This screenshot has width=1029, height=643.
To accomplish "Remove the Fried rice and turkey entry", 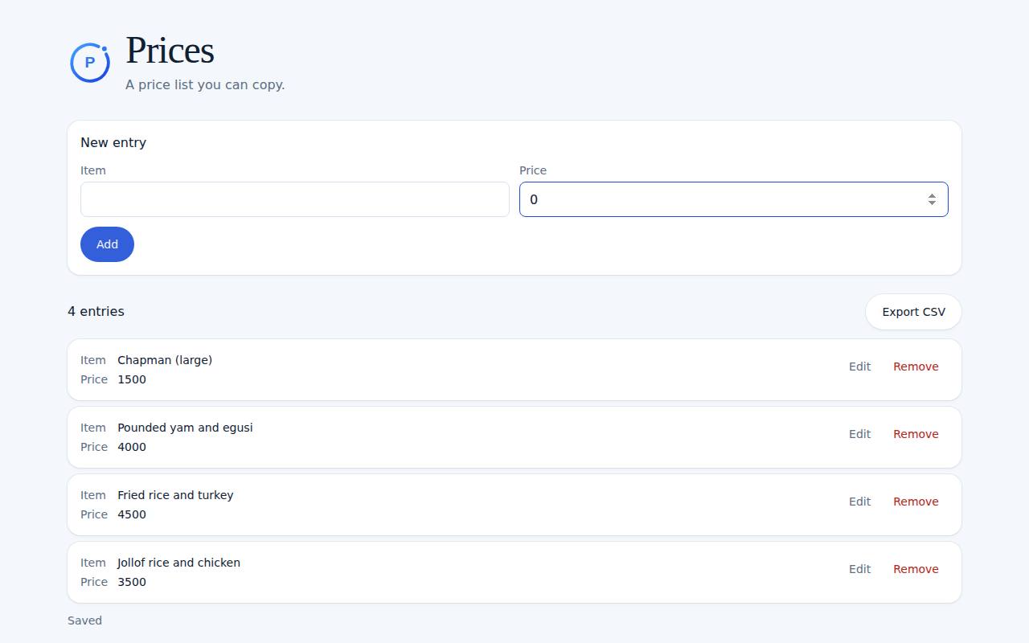I will [916, 502].
